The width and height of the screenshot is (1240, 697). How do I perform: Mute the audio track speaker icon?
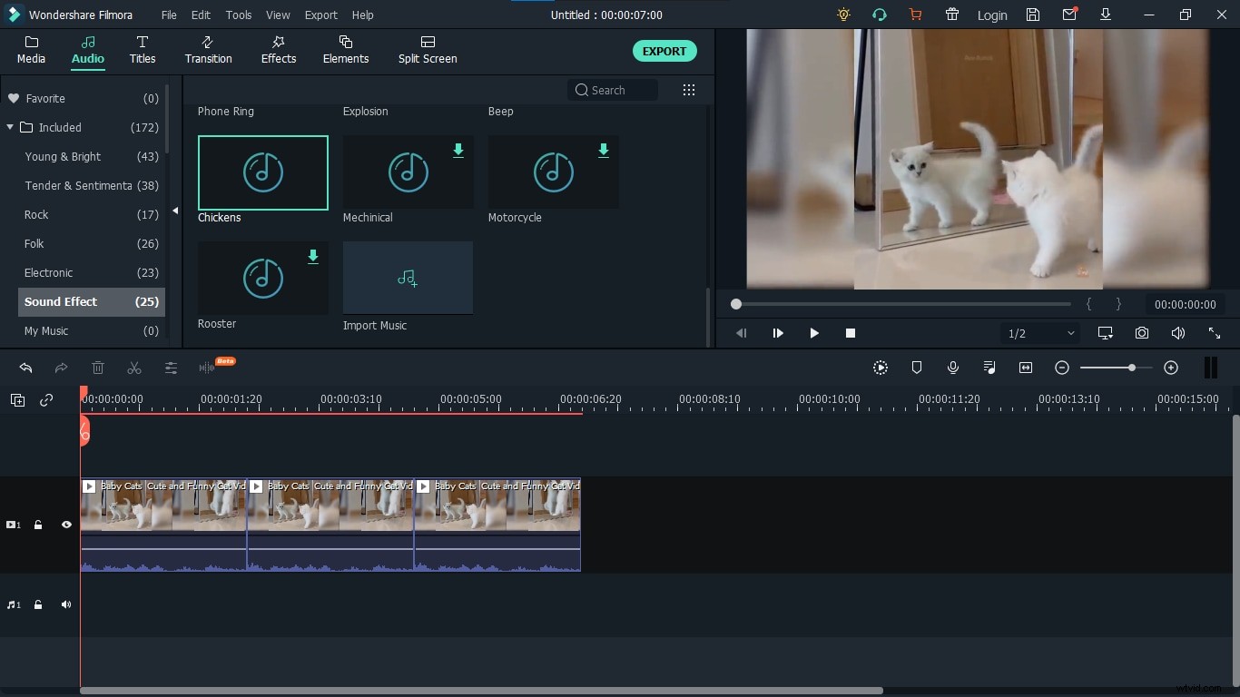pyautogui.click(x=65, y=604)
